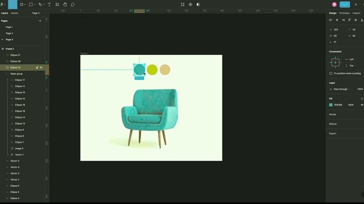The image size is (364, 204).
Task: Click the Align top icon
Action: [x=349, y=20]
